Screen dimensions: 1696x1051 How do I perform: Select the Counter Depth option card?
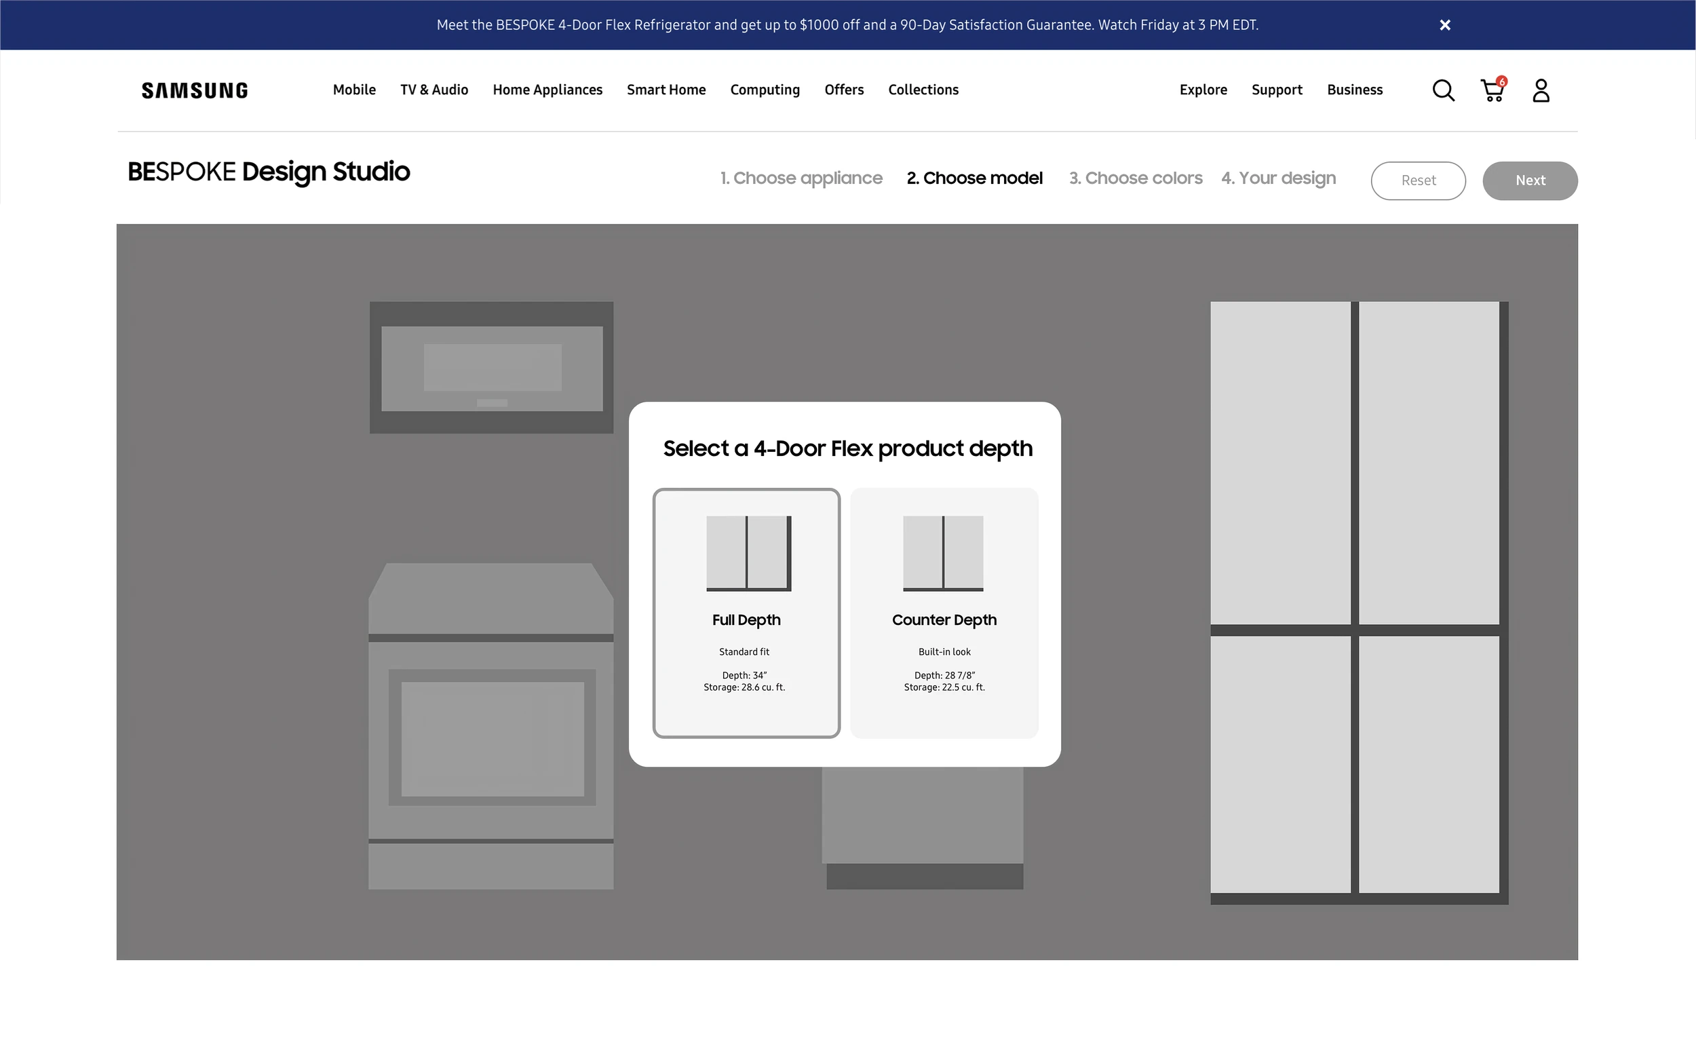tap(944, 613)
